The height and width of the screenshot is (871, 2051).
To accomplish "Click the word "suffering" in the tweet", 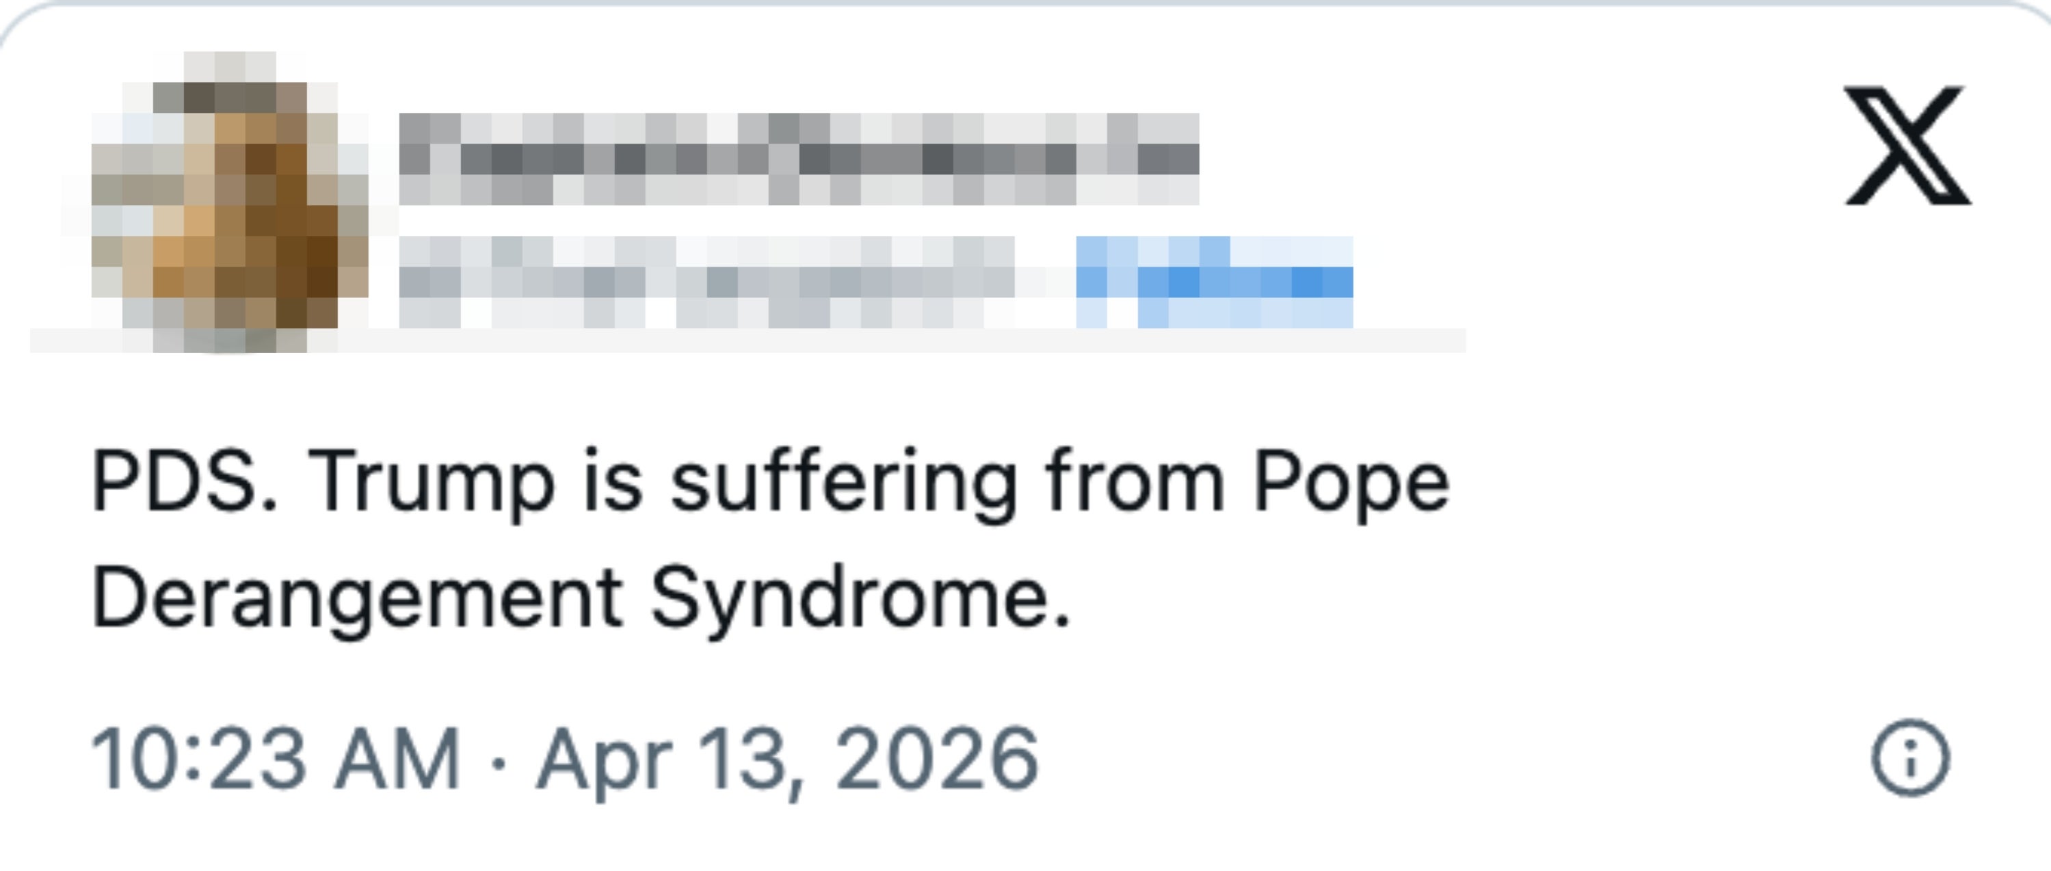I will click(844, 483).
